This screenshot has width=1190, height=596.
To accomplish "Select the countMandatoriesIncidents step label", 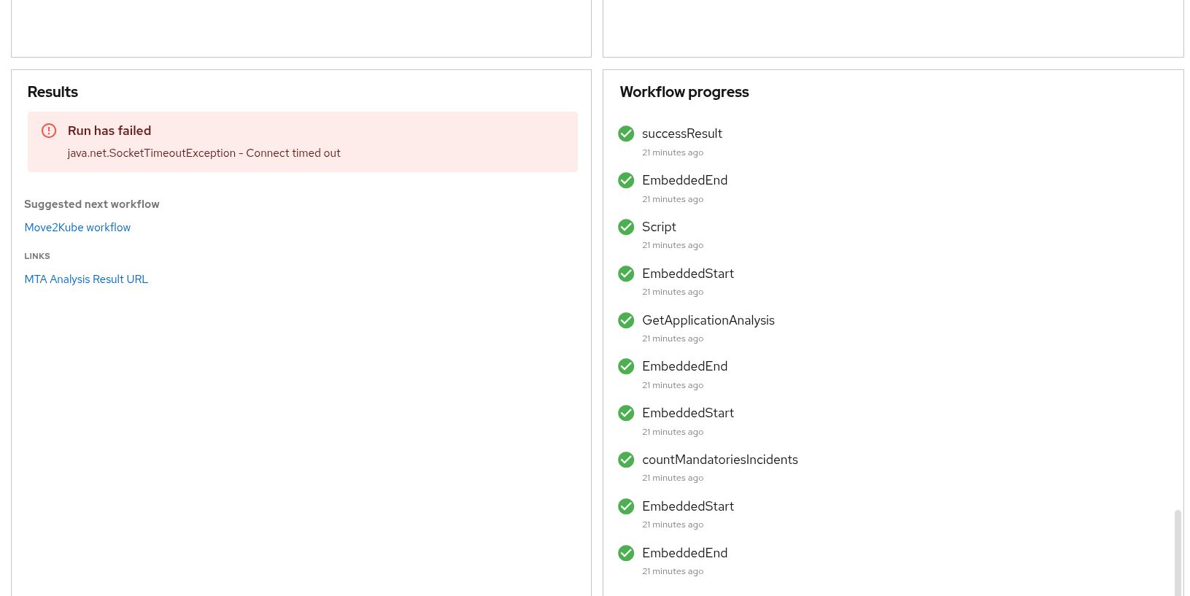I will pos(719,460).
